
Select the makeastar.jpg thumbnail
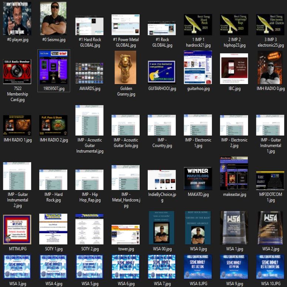click(x=234, y=173)
